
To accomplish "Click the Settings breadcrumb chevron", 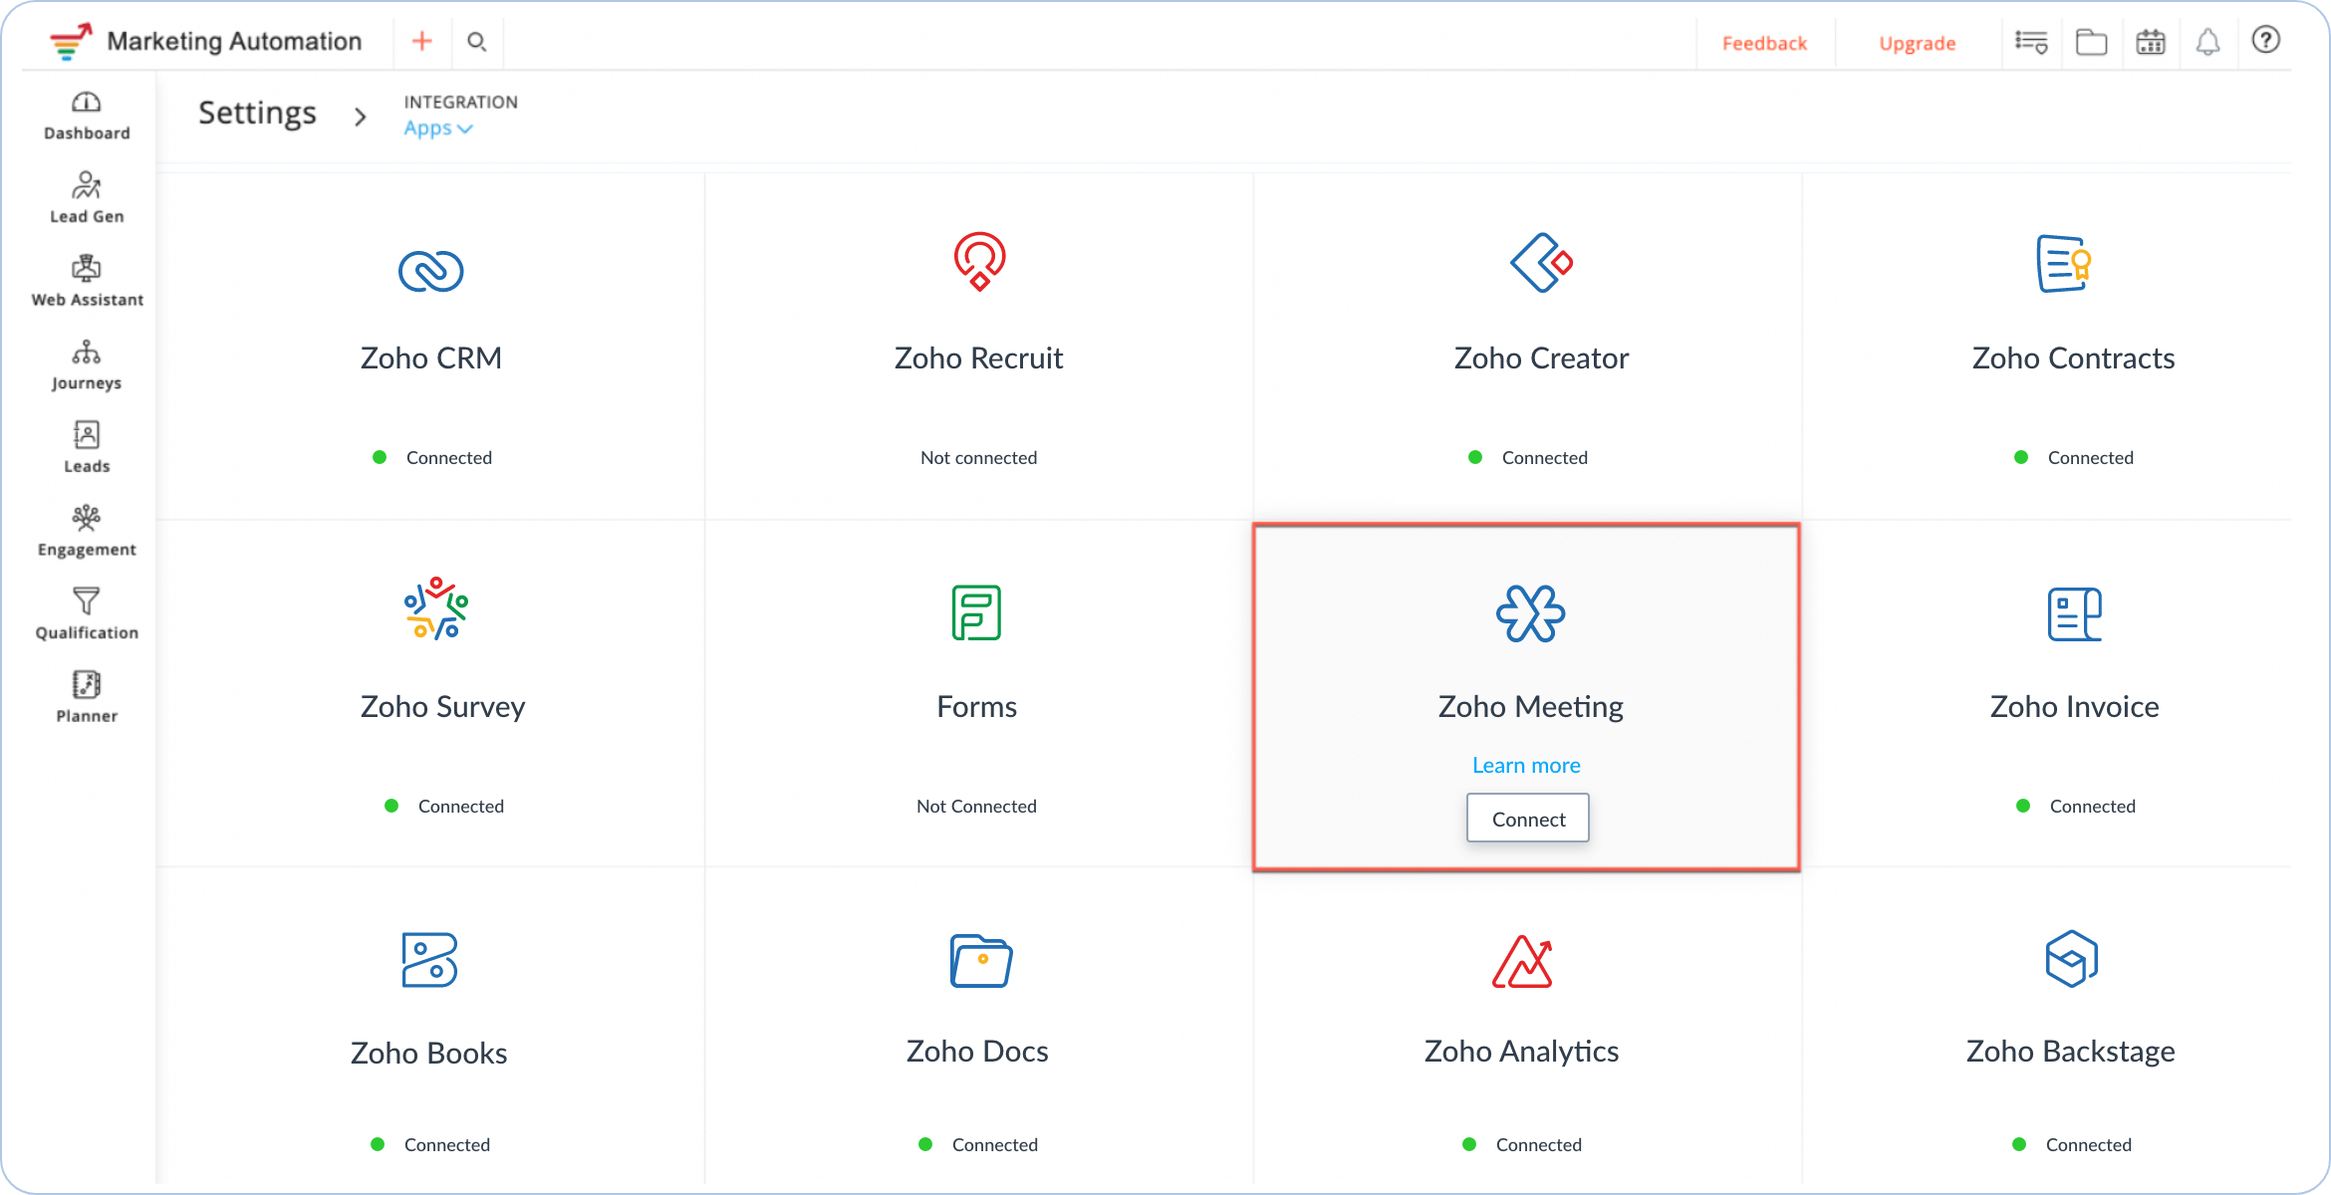I will pyautogui.click(x=361, y=117).
